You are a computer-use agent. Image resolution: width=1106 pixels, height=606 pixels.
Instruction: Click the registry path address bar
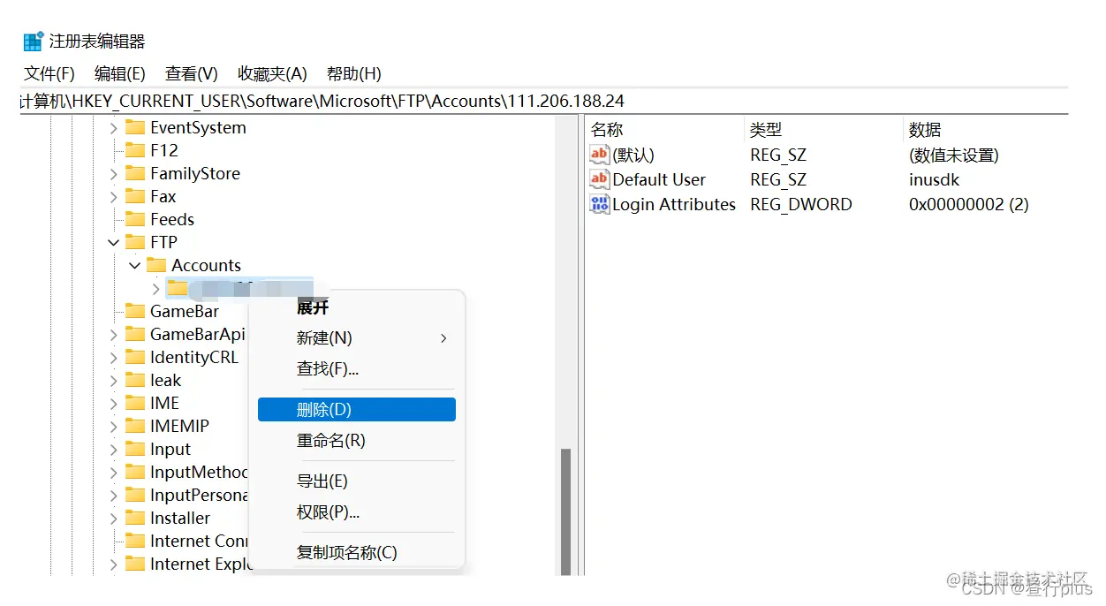[x=543, y=101]
